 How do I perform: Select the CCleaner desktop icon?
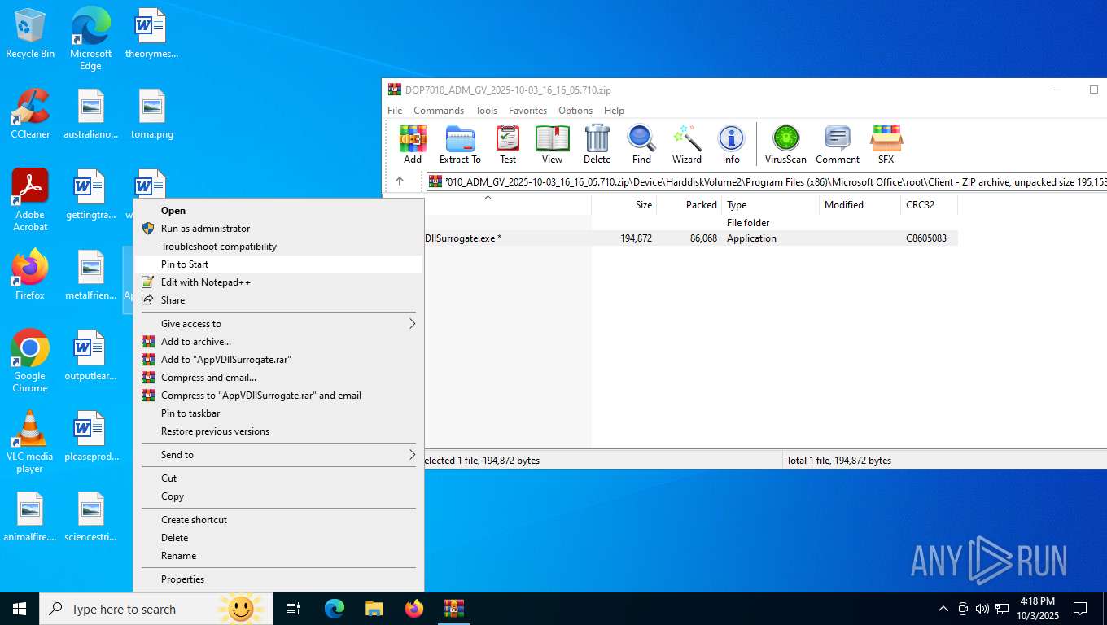coord(30,114)
